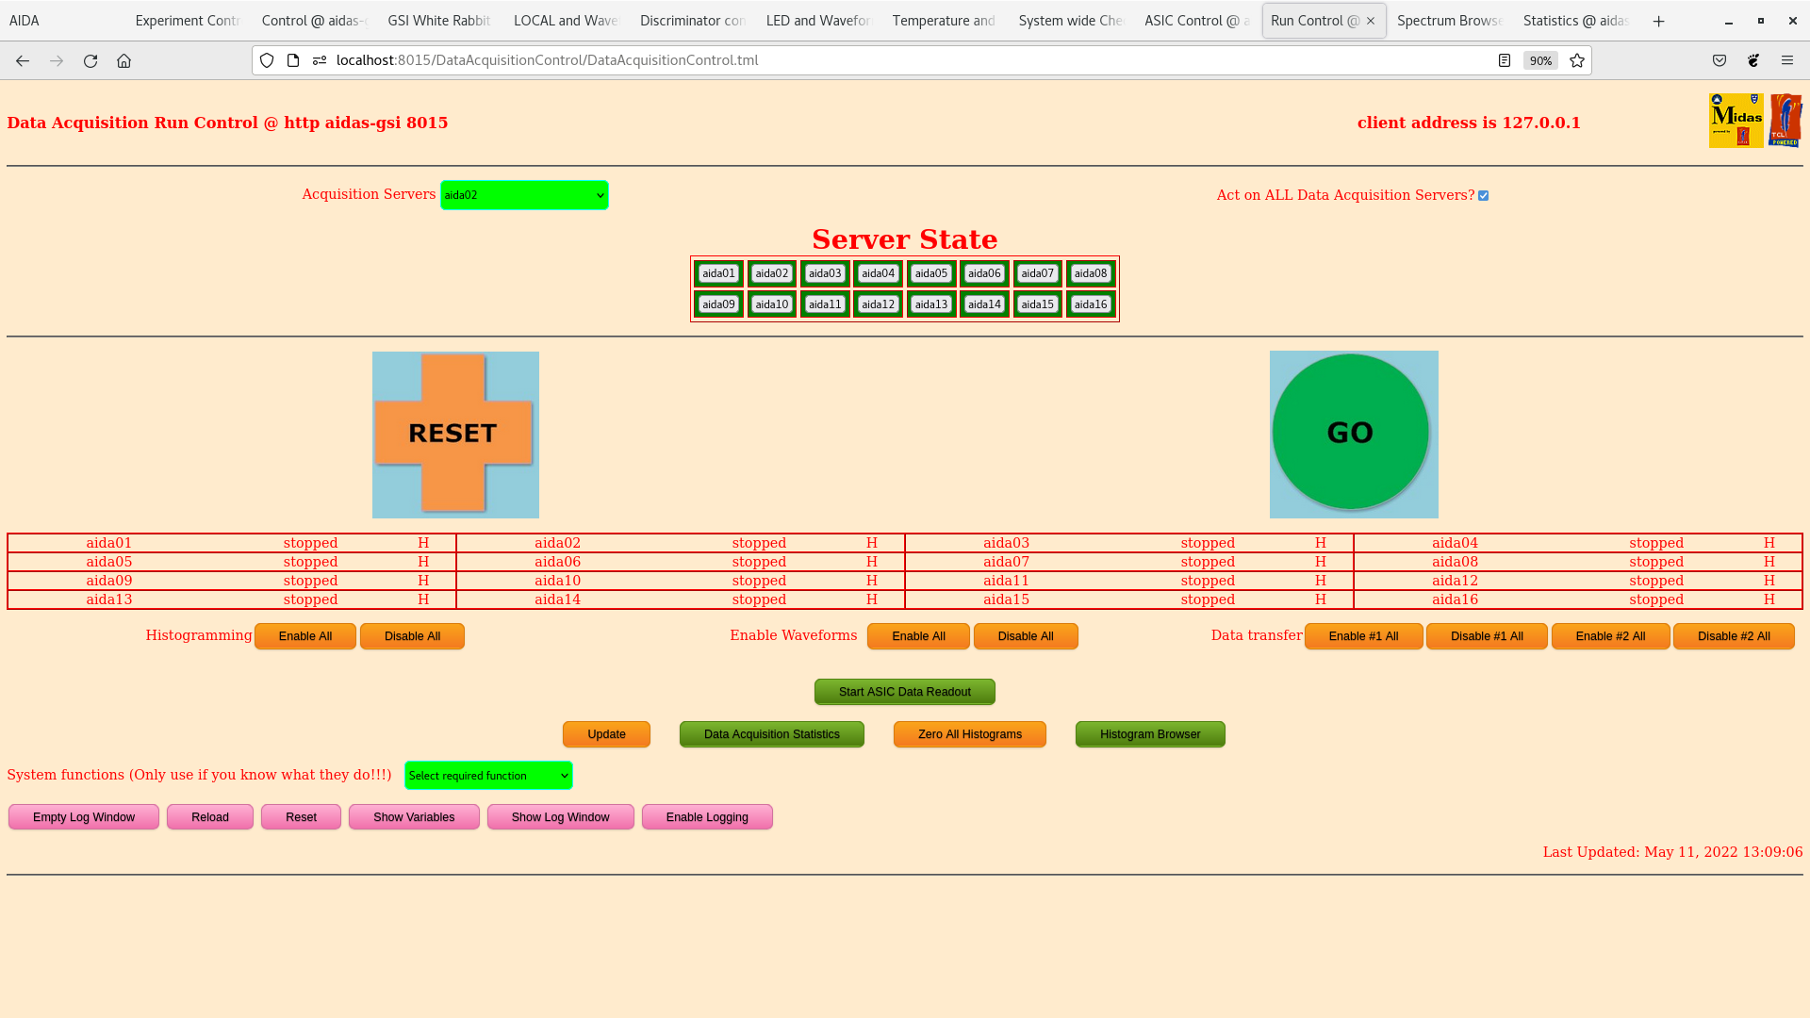Click Enable Logging button

tap(707, 817)
